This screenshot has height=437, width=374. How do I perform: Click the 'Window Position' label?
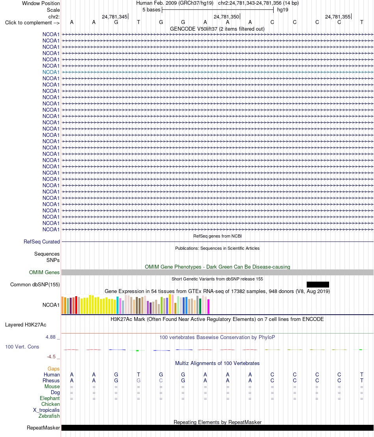tap(41, 4)
